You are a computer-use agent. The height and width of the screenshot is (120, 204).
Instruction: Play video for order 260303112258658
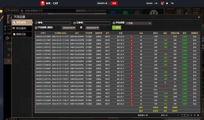(132, 97)
